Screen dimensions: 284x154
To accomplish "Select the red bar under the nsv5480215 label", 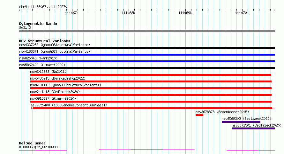I will click(151, 81).
